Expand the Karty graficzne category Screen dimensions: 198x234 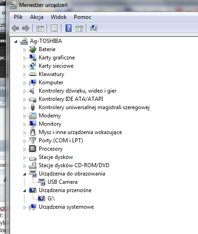click(x=24, y=58)
